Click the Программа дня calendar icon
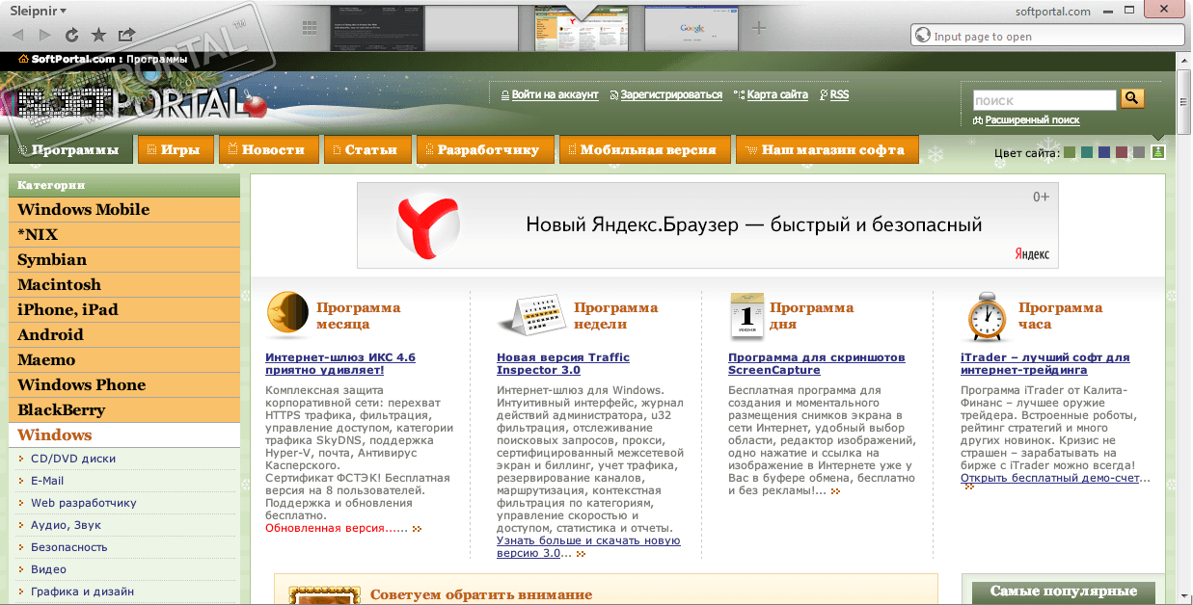The width and height of the screenshot is (1193, 605). 747,316
